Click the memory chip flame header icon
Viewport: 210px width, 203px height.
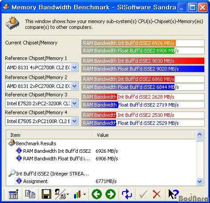12,23
